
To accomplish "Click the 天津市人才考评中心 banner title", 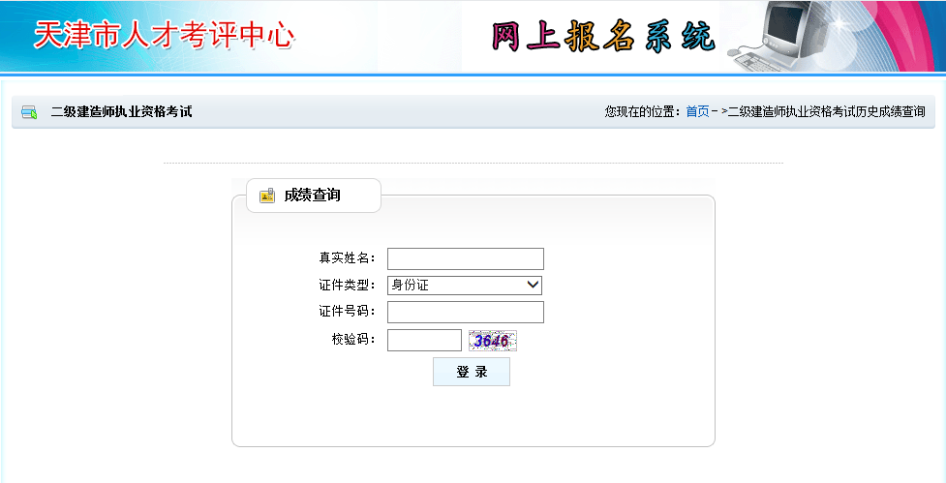I will tap(164, 35).
